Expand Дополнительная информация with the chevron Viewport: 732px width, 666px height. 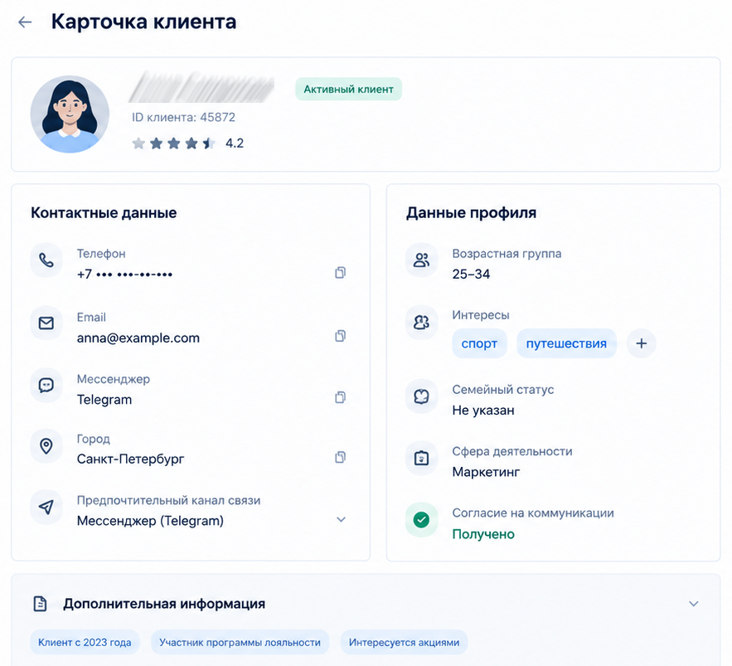point(694,604)
